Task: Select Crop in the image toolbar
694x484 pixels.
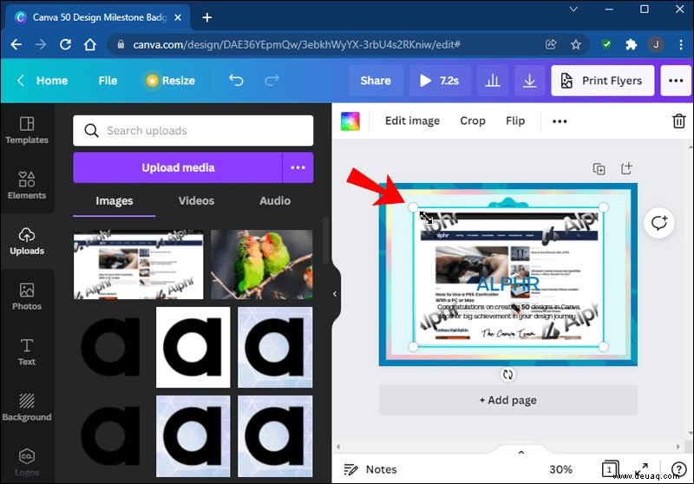Action: 473,121
